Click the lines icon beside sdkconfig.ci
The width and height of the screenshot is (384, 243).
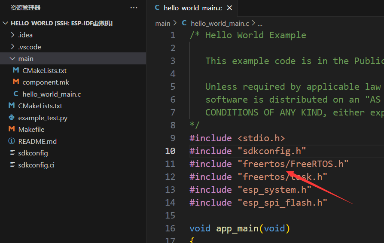click(12, 165)
